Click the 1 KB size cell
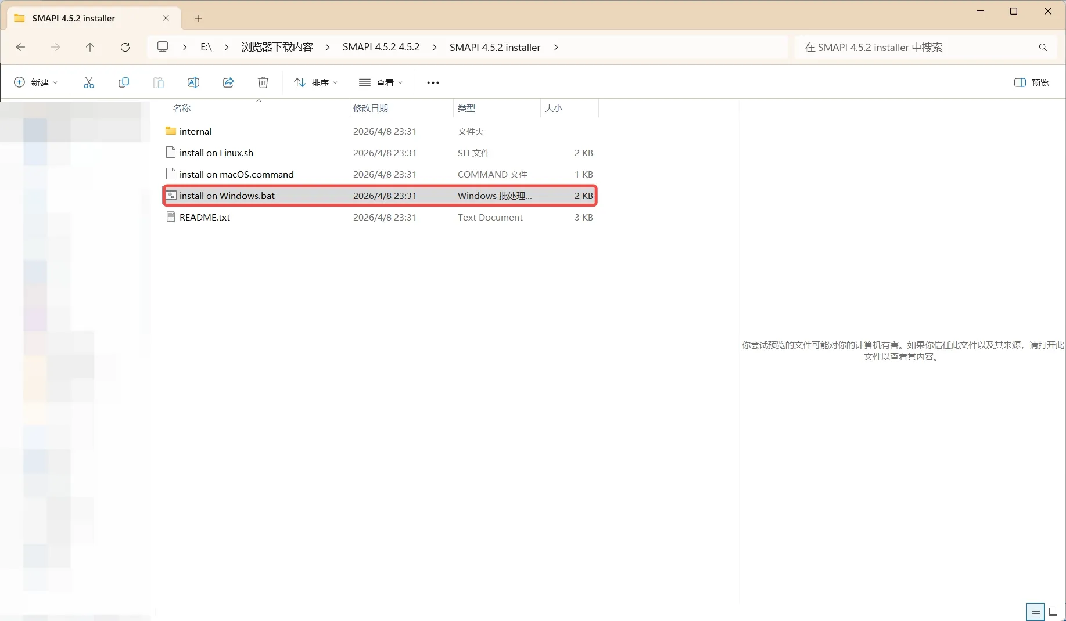The width and height of the screenshot is (1066, 621). click(x=584, y=174)
